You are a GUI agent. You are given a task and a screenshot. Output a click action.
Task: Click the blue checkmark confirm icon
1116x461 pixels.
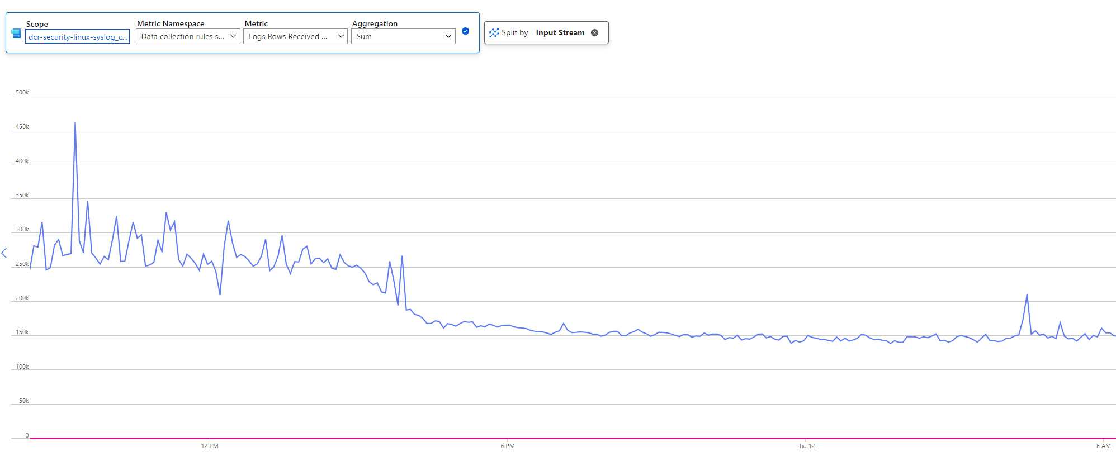[465, 31]
